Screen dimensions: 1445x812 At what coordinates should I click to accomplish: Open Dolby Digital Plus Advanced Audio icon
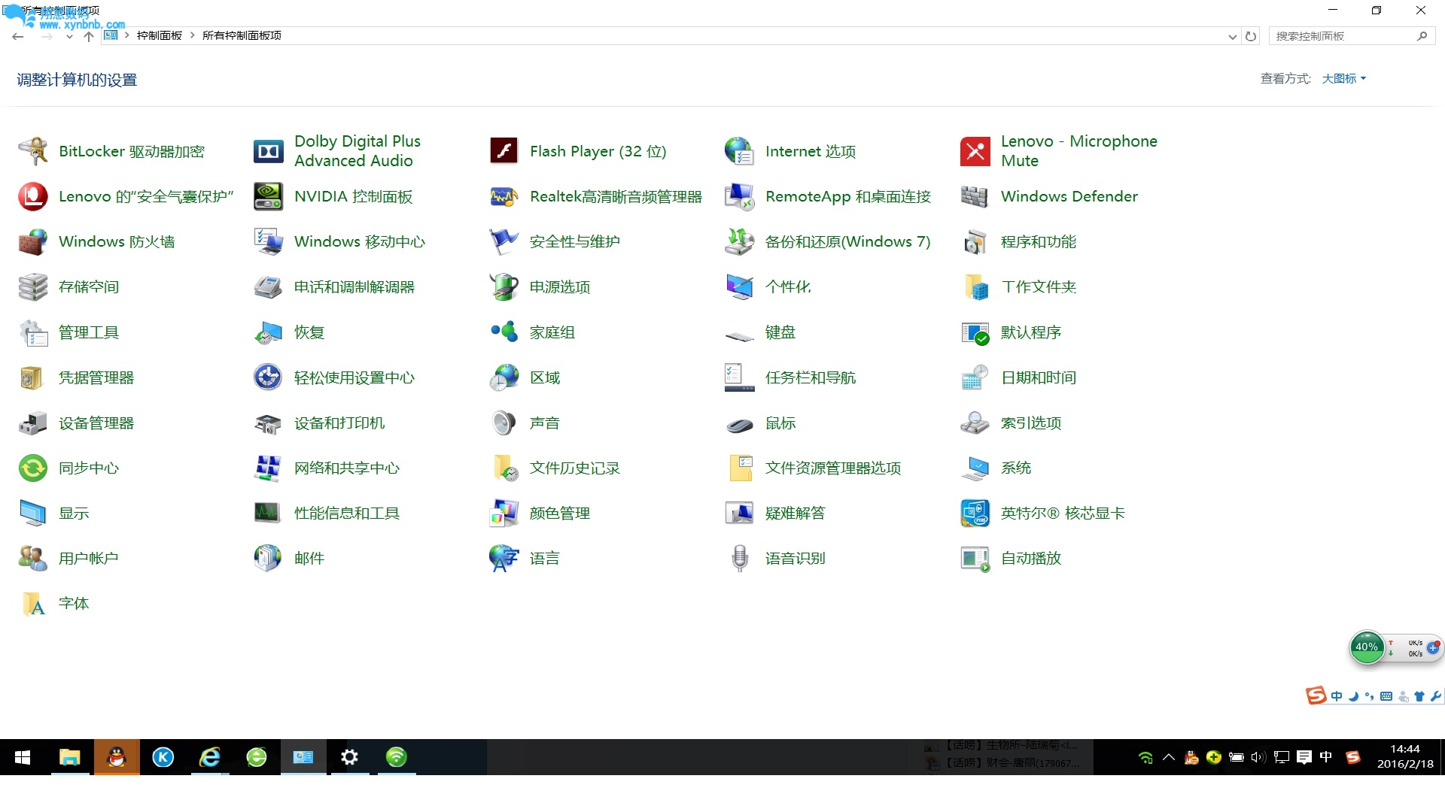pyautogui.click(x=269, y=151)
